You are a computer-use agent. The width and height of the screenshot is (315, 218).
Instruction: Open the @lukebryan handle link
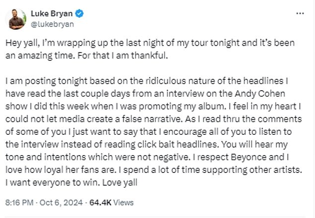52,24
